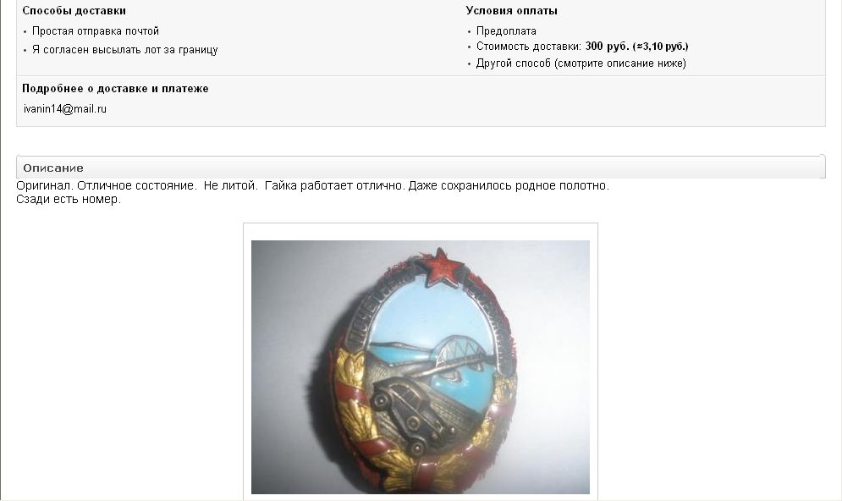Click Подробнее о доставке и платеже heading

tap(115, 89)
